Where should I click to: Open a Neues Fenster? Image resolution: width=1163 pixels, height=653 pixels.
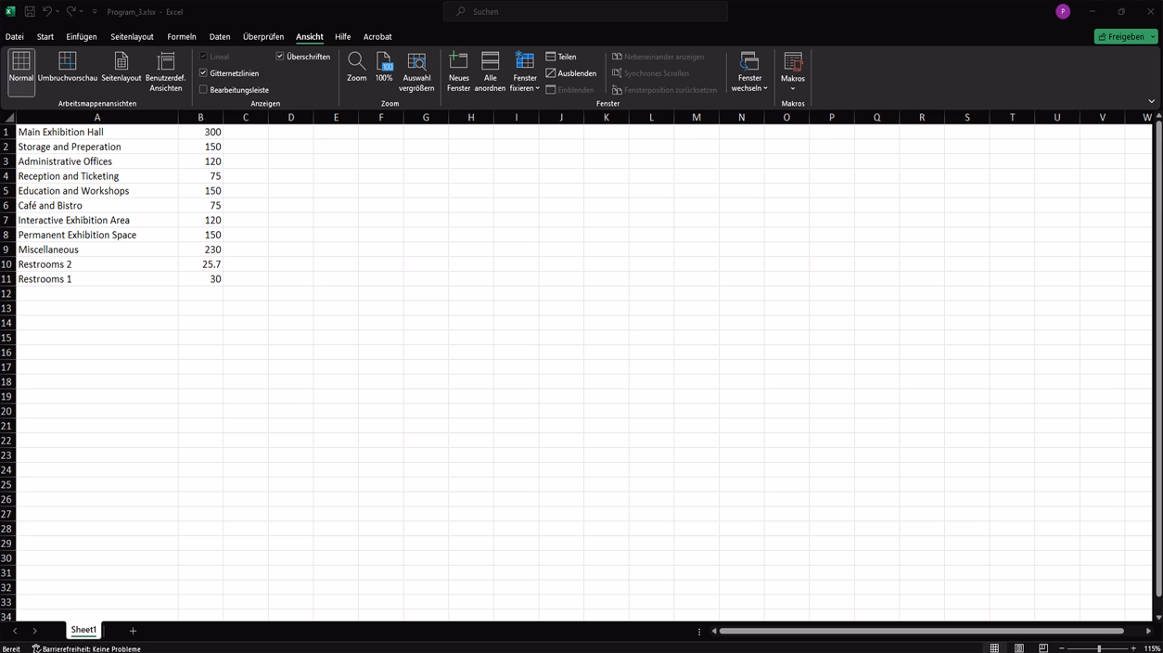pyautogui.click(x=458, y=71)
